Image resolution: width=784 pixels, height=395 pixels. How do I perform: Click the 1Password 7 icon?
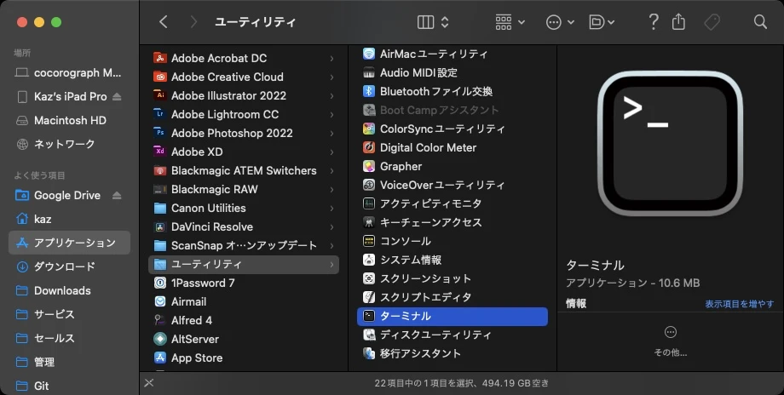click(x=160, y=283)
